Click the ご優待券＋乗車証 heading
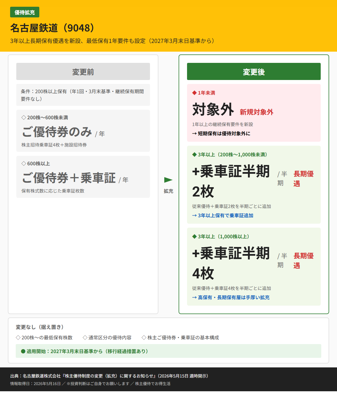Viewport: 337px width, 398px height. (x=69, y=178)
